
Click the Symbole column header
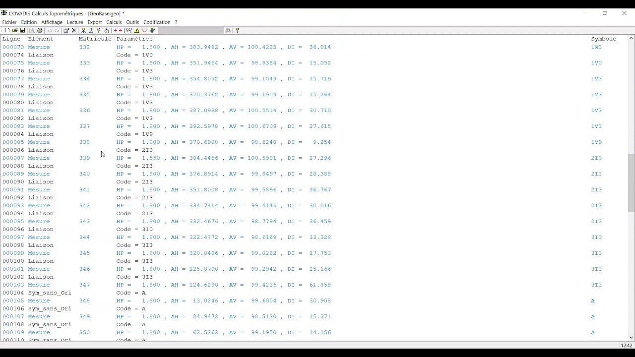pyautogui.click(x=604, y=39)
